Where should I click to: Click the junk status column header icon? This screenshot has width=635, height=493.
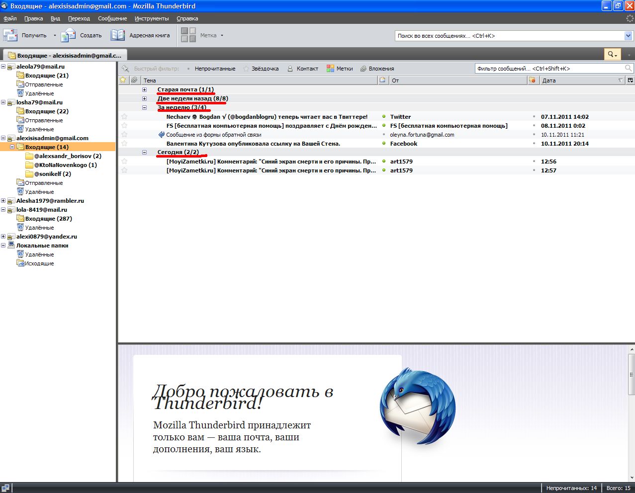[x=533, y=80]
